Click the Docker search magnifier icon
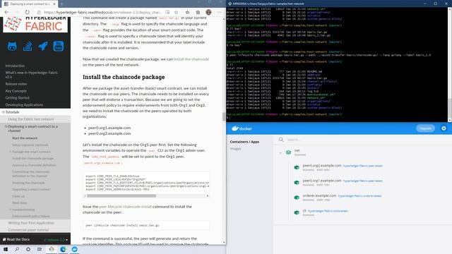 (281, 140)
